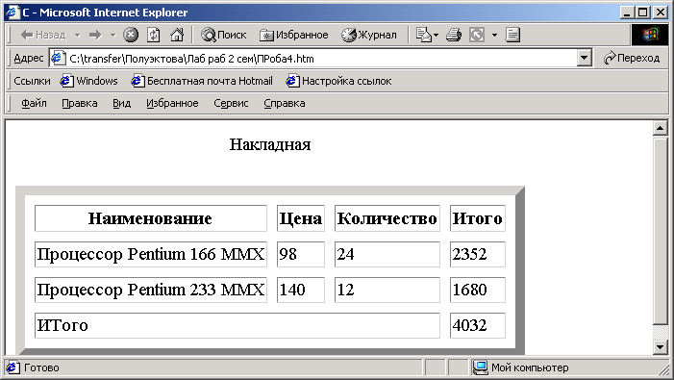Click the full-screen toolbar icon
The image size is (674, 380).
coord(477,35)
